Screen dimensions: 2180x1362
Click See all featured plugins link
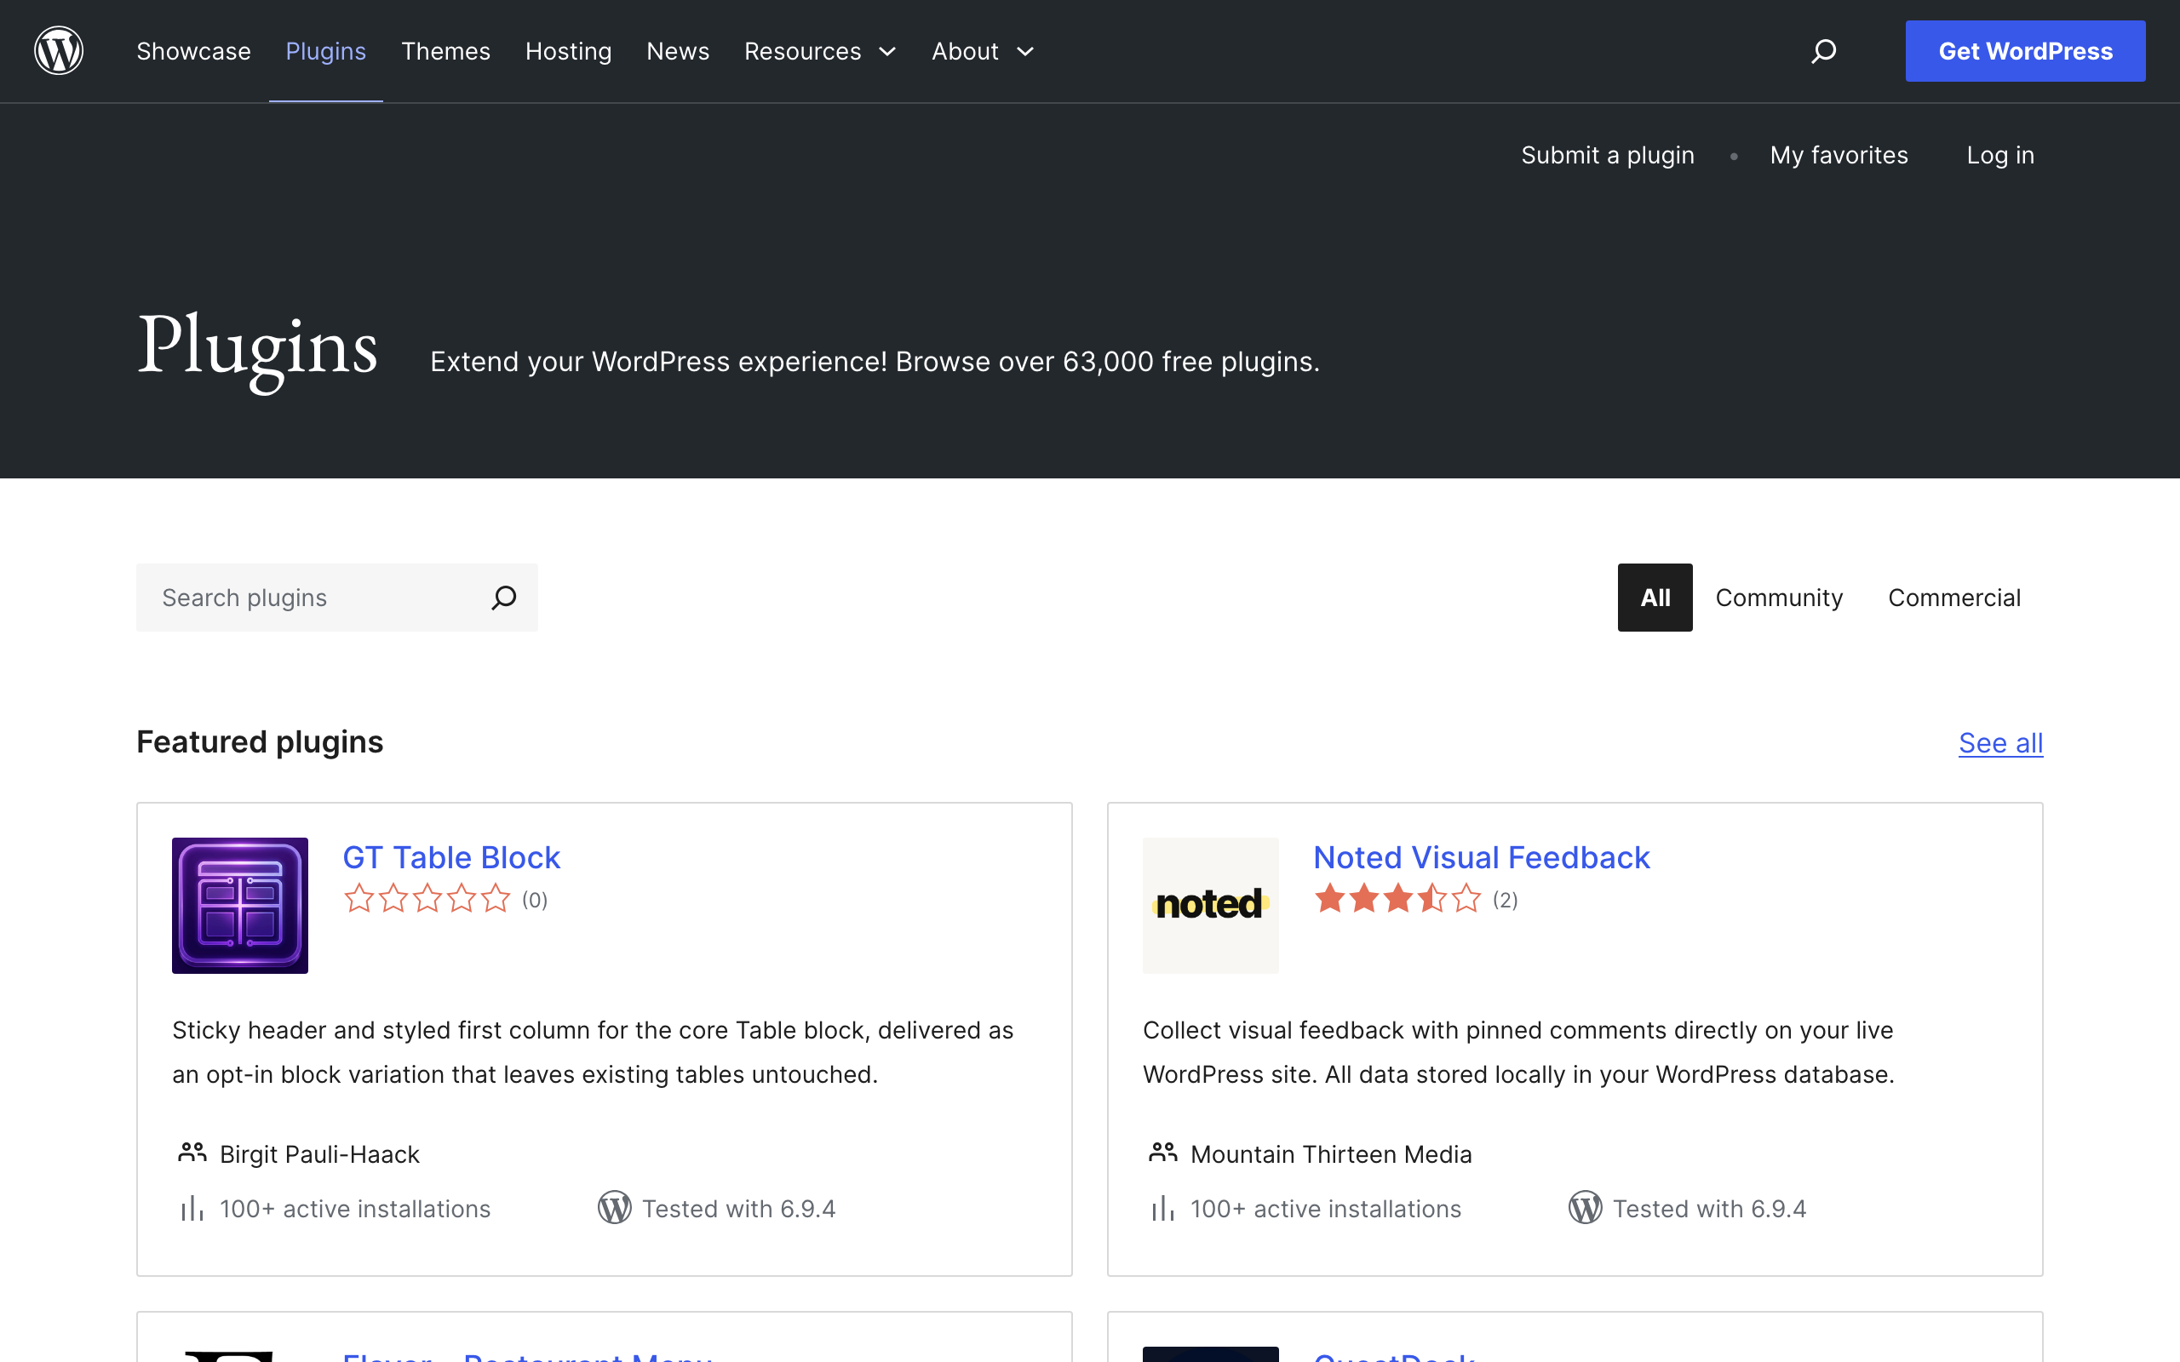tap(2000, 742)
